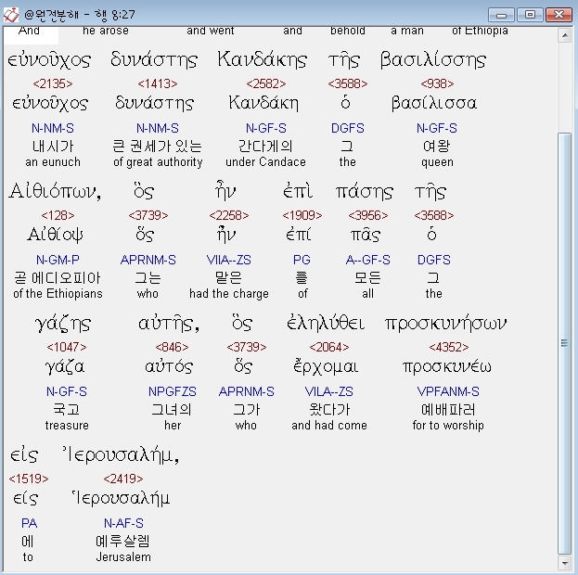Screen dimensions: 578x575
Task: Open Strong's entry <1909>
Action: coord(302,215)
